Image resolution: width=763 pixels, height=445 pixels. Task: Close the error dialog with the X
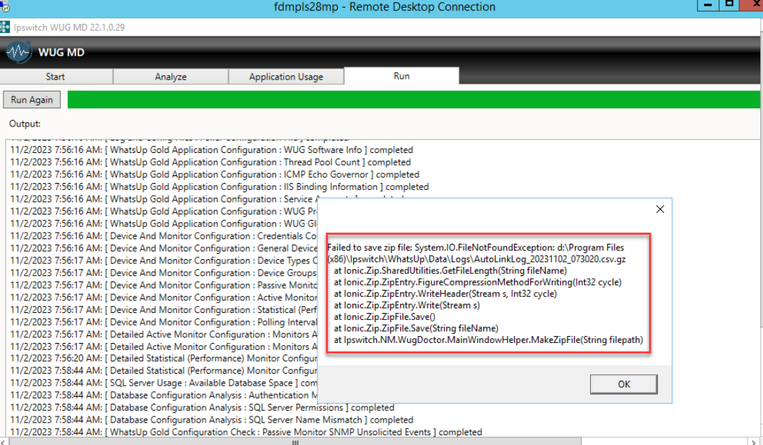659,209
